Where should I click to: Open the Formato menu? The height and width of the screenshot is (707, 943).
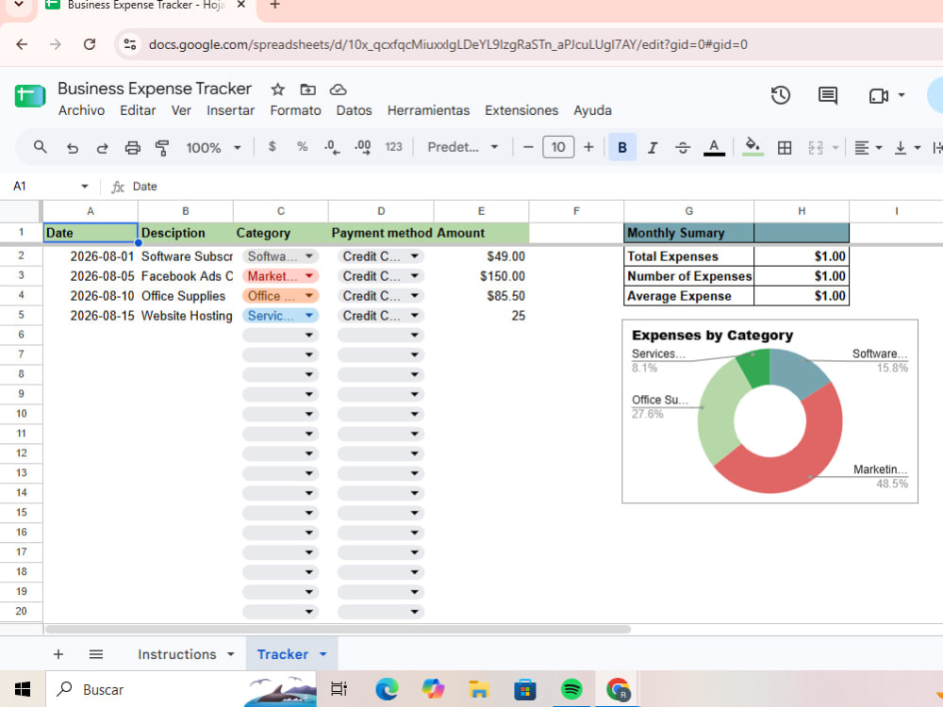click(x=295, y=110)
